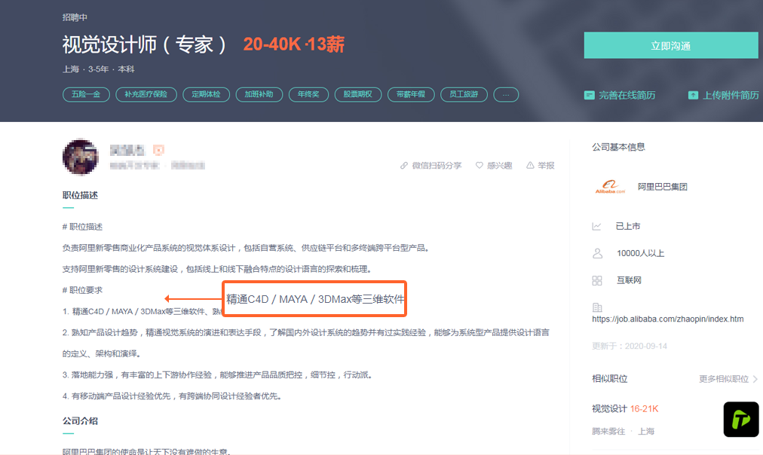The height and width of the screenshot is (455, 763).
Task: Click the orange recruiter badge icon beside the name
Action: click(x=158, y=150)
